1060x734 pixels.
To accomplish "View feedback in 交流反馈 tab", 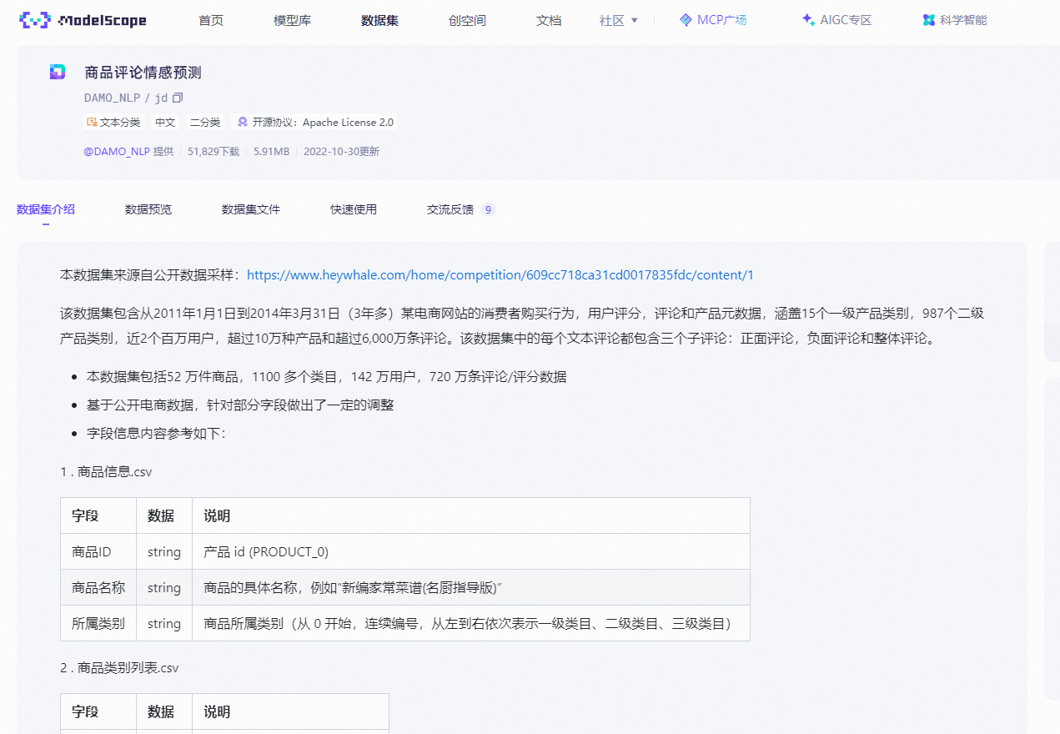I will (451, 209).
